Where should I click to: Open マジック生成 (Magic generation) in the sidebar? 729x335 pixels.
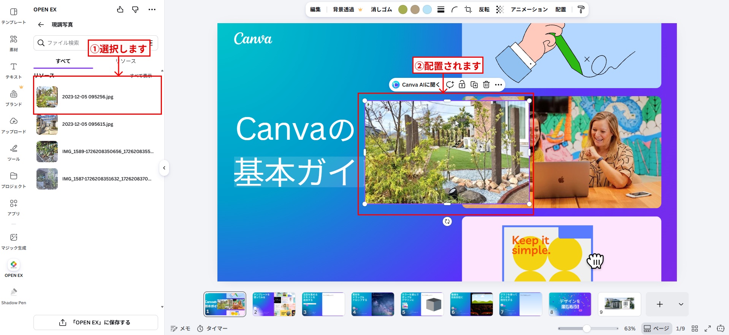tap(14, 242)
